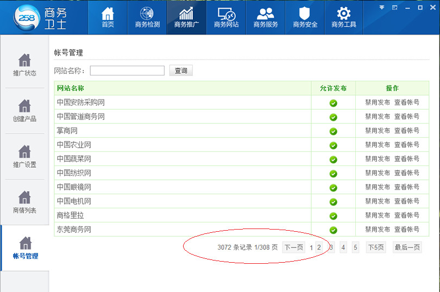Open the 商情列表 sidebar item
This screenshot has width=440, height=292.
(24, 202)
